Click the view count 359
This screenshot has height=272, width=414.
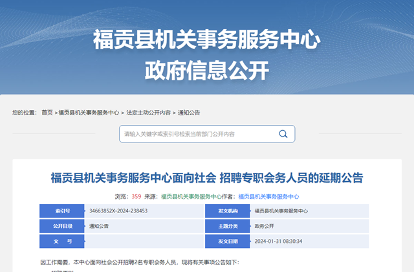[x=136, y=196]
